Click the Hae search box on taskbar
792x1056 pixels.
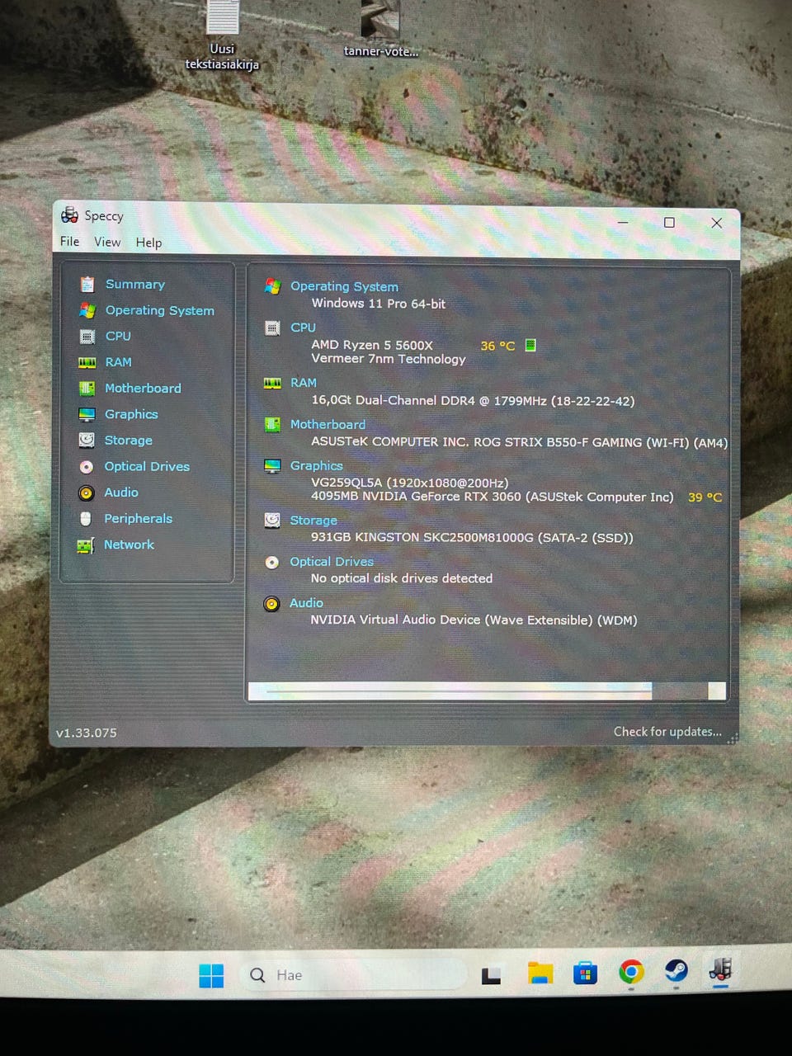pos(353,975)
